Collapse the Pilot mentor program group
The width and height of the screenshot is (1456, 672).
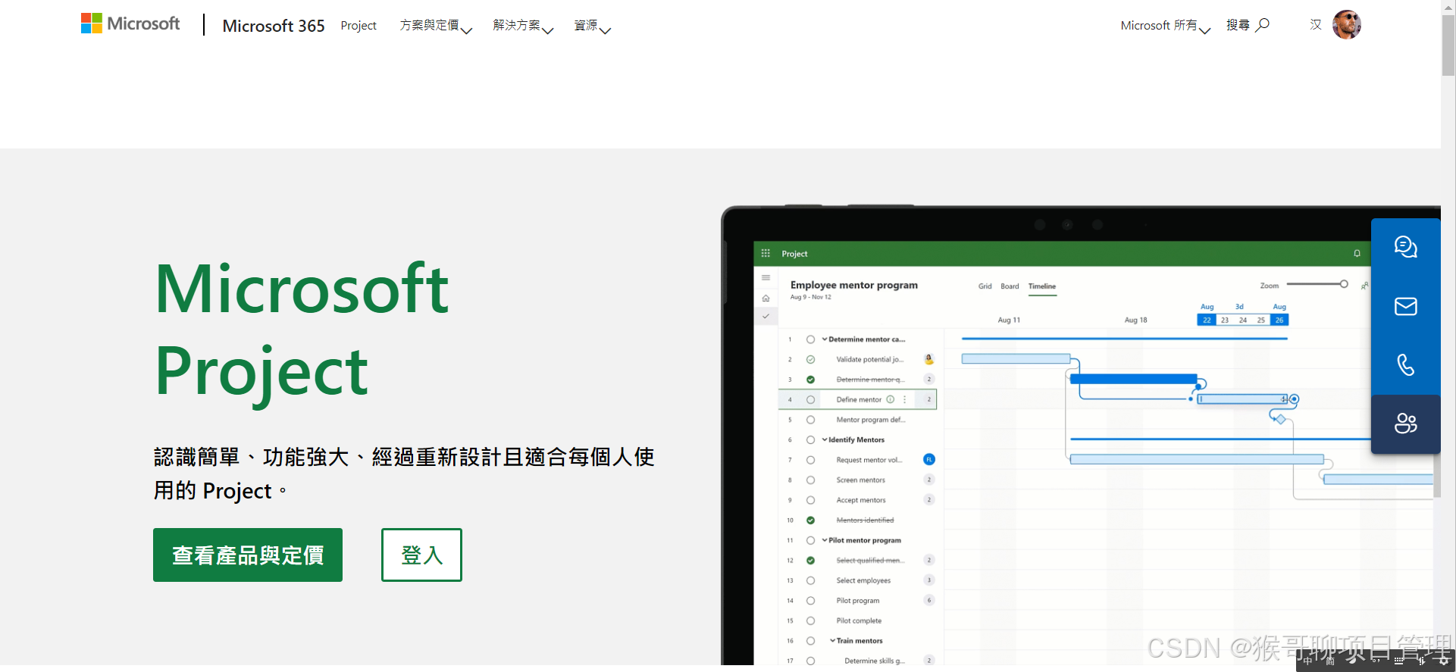click(x=825, y=540)
